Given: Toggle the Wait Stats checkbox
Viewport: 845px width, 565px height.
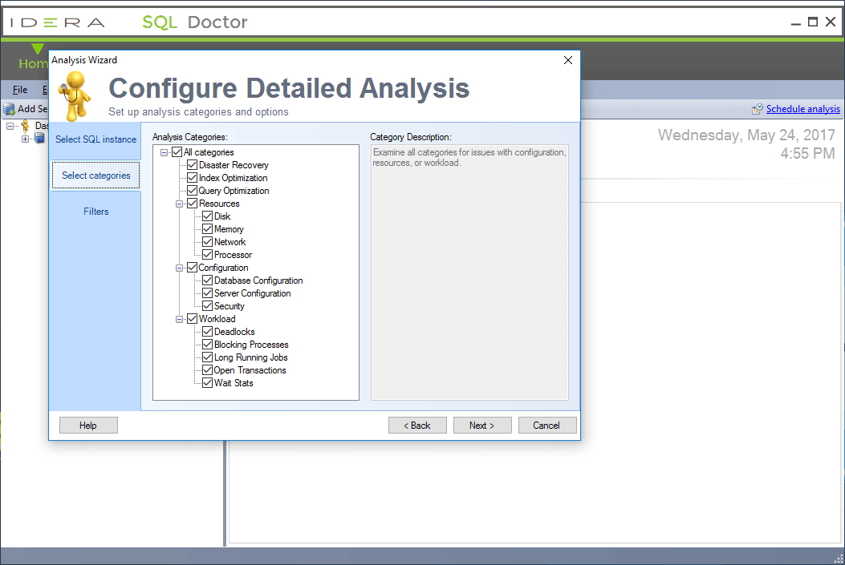Looking at the screenshot, I should click(x=208, y=383).
